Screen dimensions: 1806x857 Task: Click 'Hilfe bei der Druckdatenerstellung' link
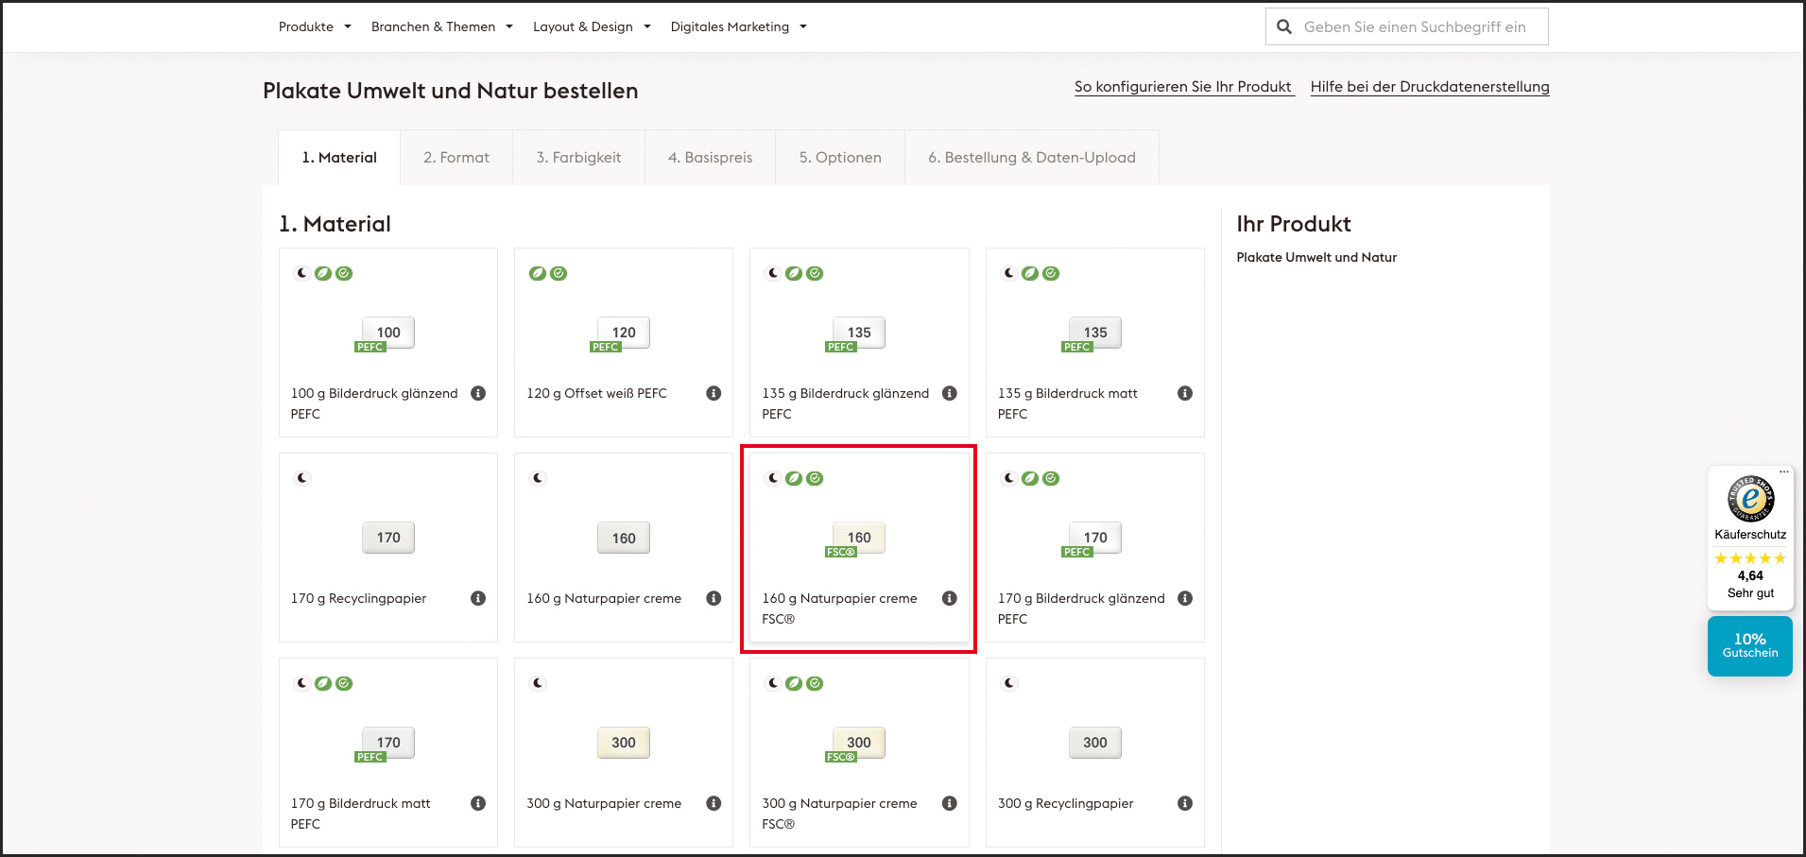(x=1429, y=87)
